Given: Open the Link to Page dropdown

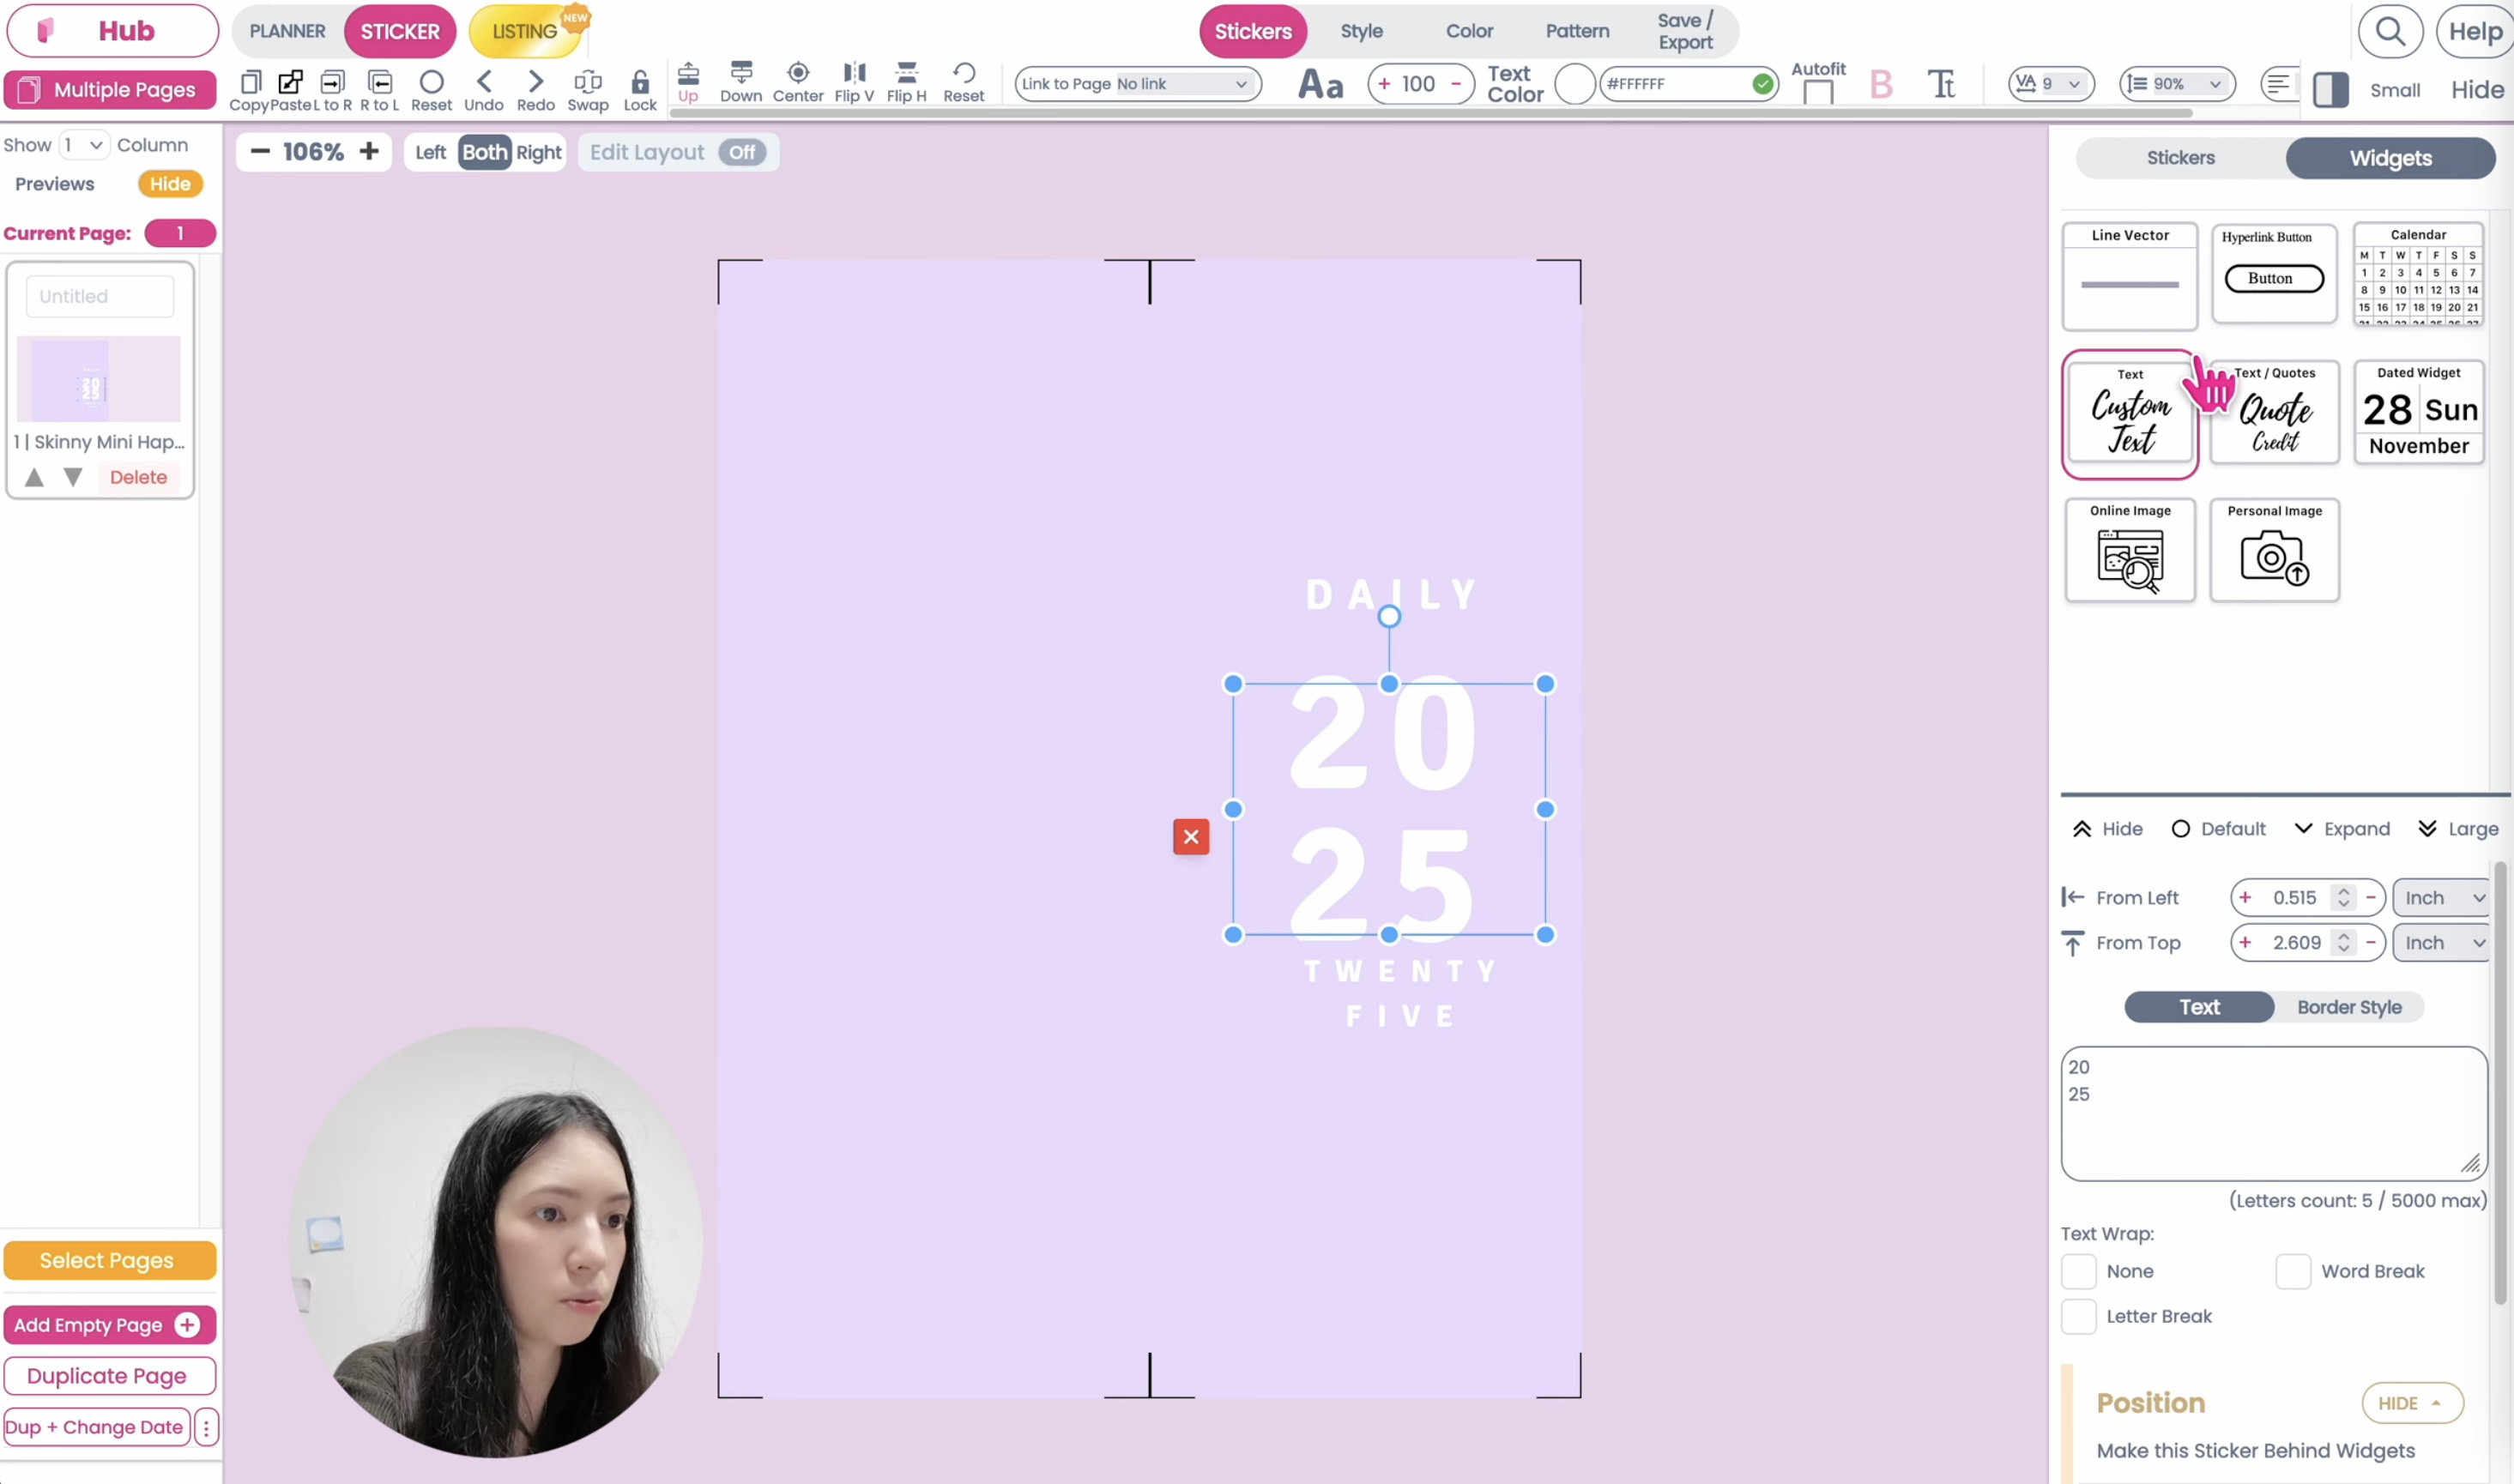Looking at the screenshot, I should 1137,84.
